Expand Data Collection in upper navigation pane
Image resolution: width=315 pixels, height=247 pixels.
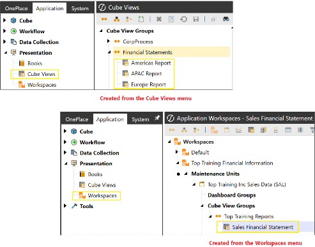4,41
